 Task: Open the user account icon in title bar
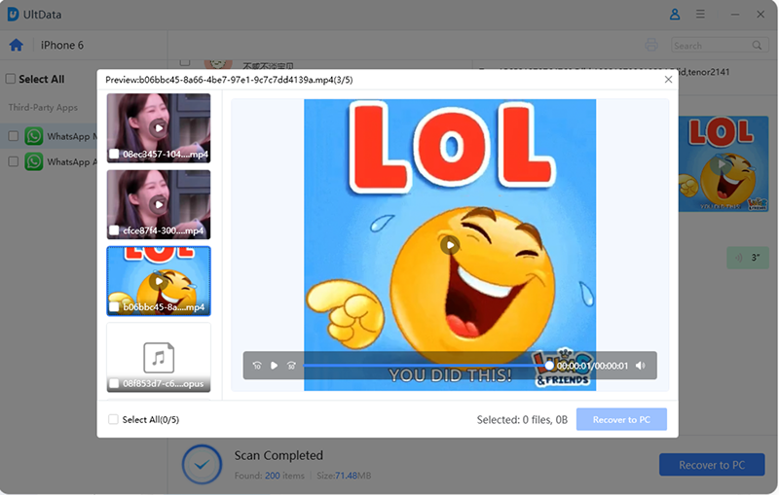[675, 15]
